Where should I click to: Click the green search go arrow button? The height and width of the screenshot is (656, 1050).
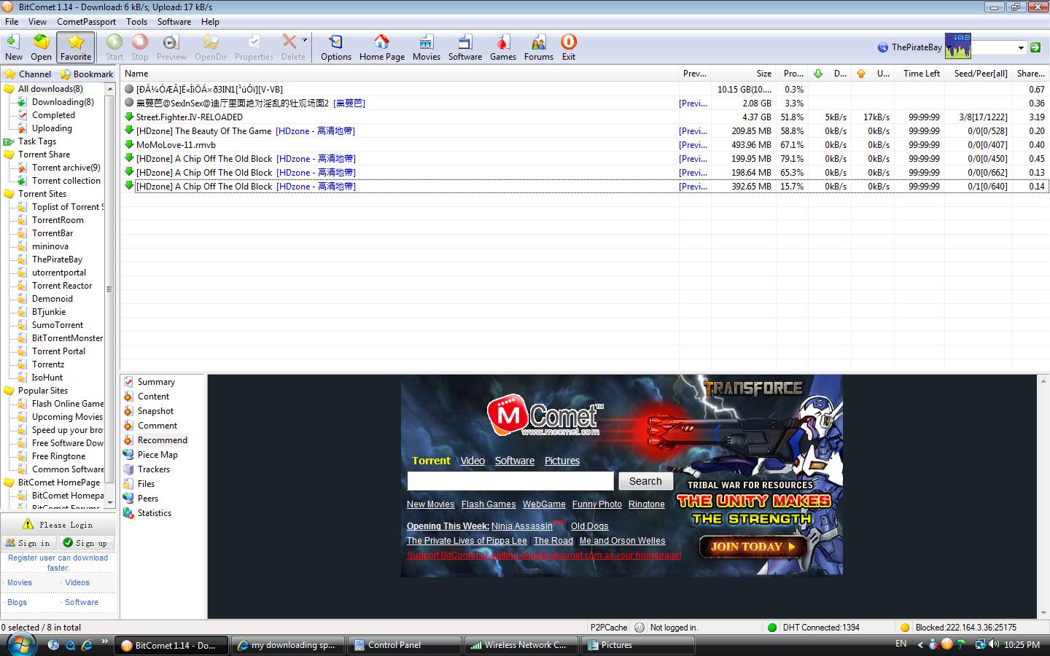pyautogui.click(x=1035, y=47)
